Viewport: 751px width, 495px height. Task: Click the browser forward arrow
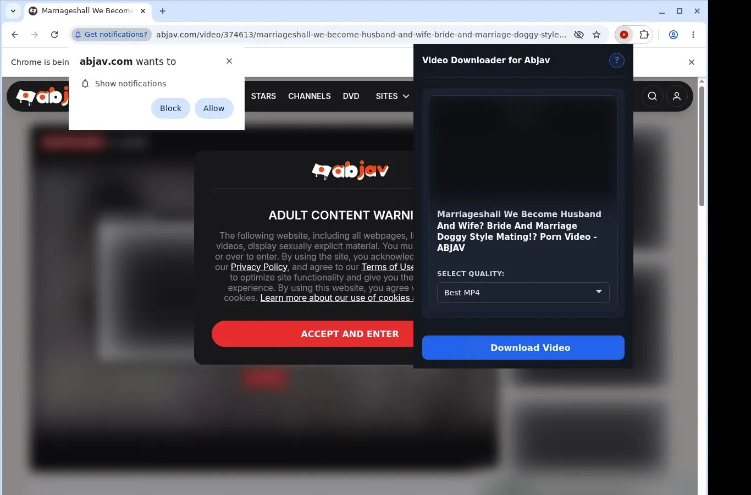[35, 35]
